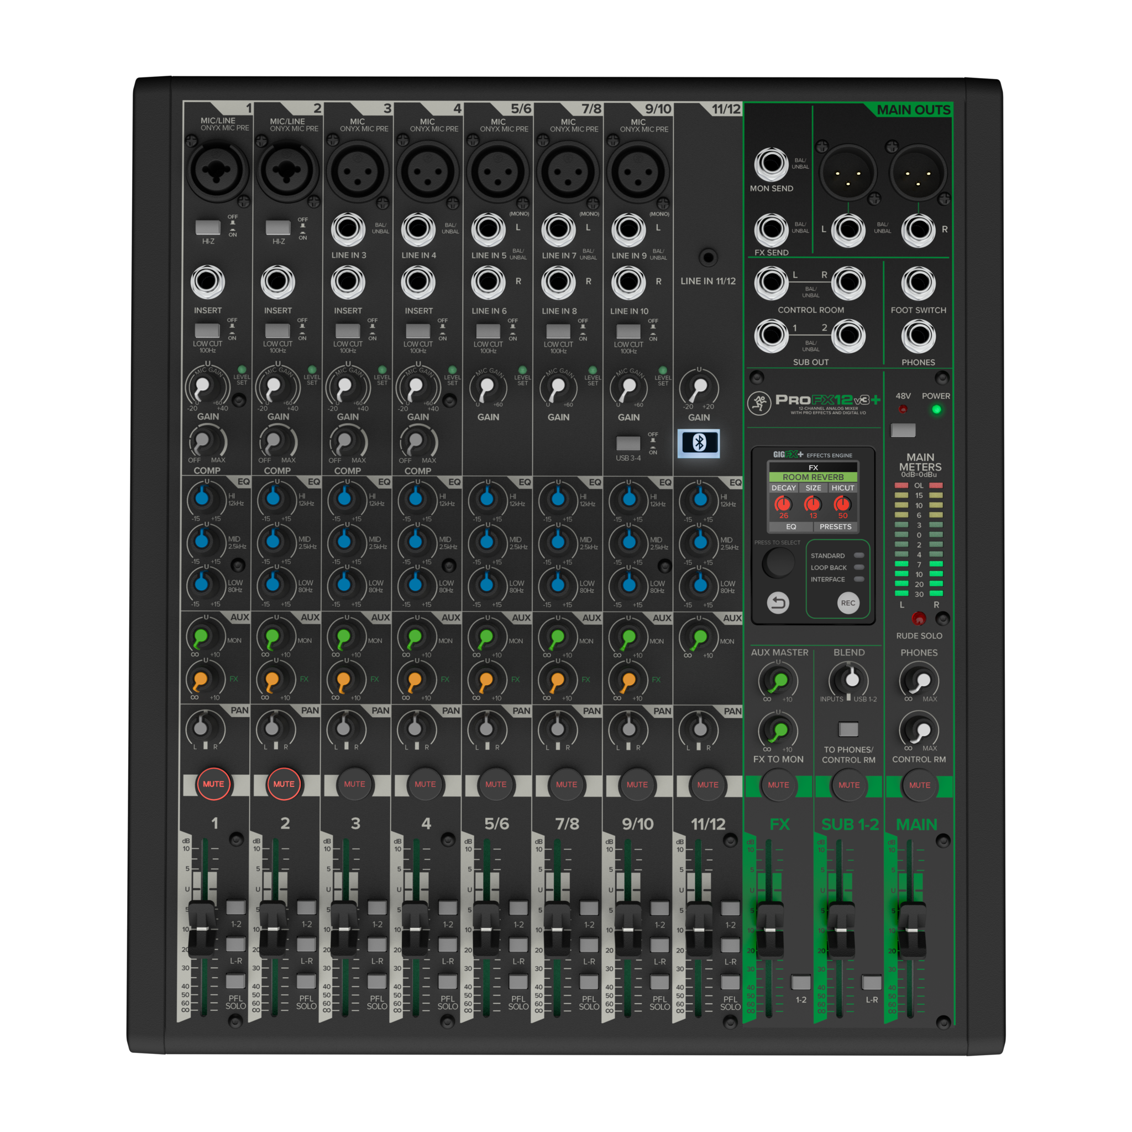Unmute channel 1 with its MUTE button

pyautogui.click(x=213, y=784)
